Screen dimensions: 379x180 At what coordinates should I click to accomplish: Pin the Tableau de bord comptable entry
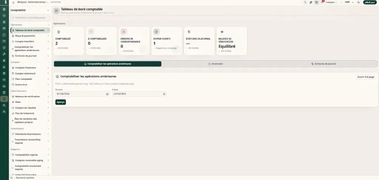[48, 30]
